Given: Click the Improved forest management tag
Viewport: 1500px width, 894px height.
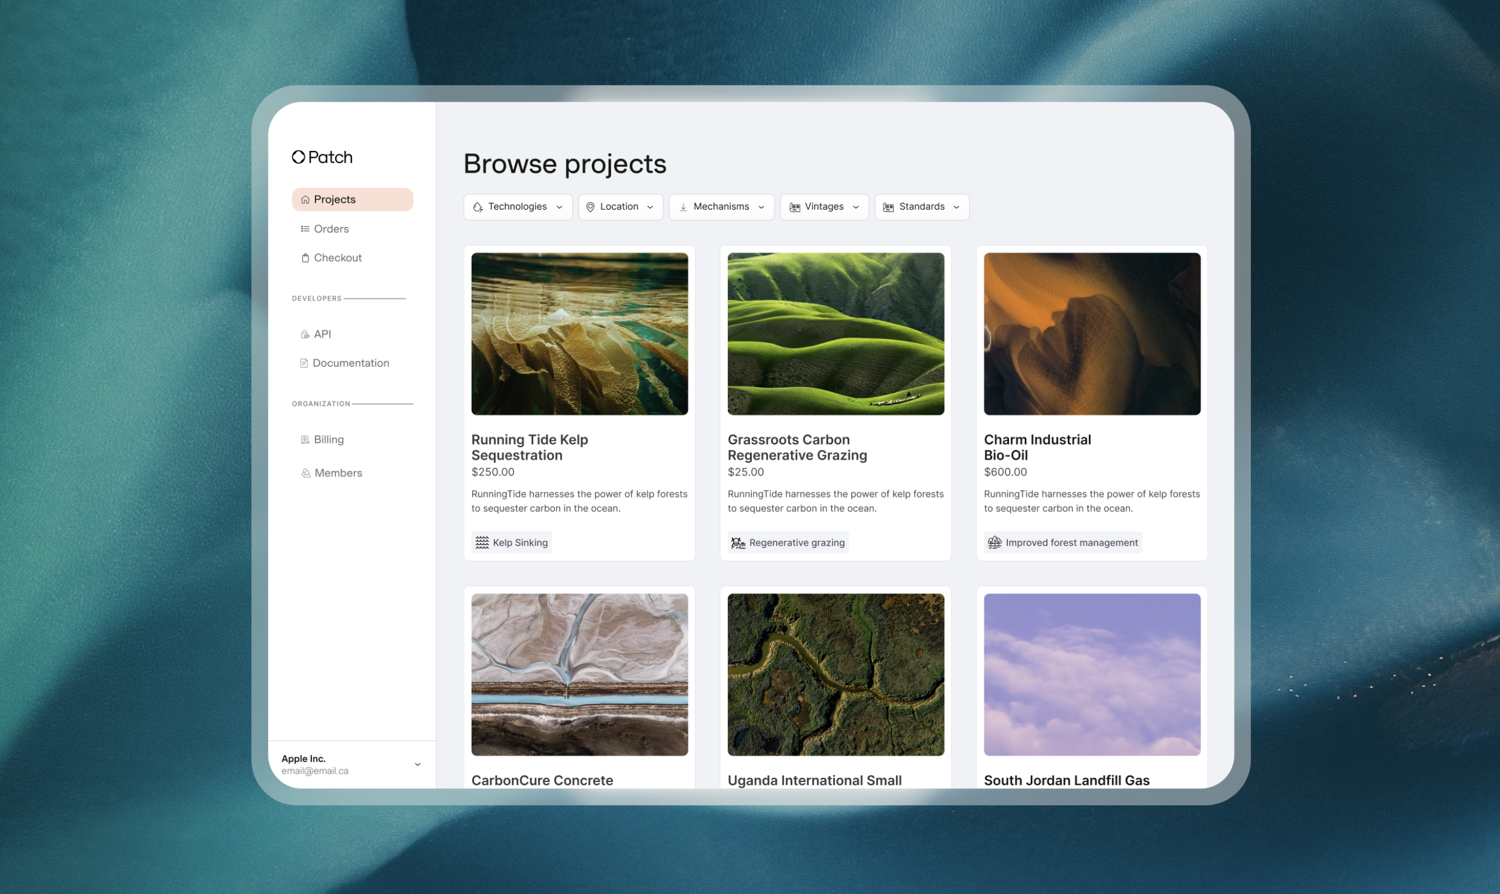Looking at the screenshot, I should point(1064,543).
